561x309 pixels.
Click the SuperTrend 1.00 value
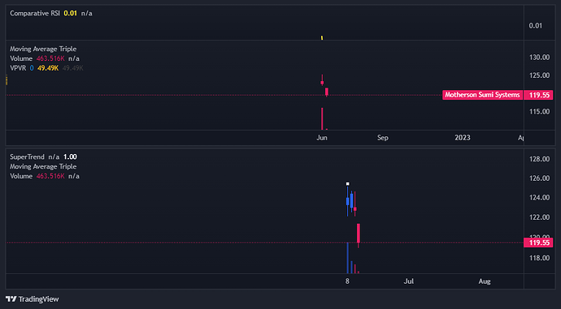70,157
